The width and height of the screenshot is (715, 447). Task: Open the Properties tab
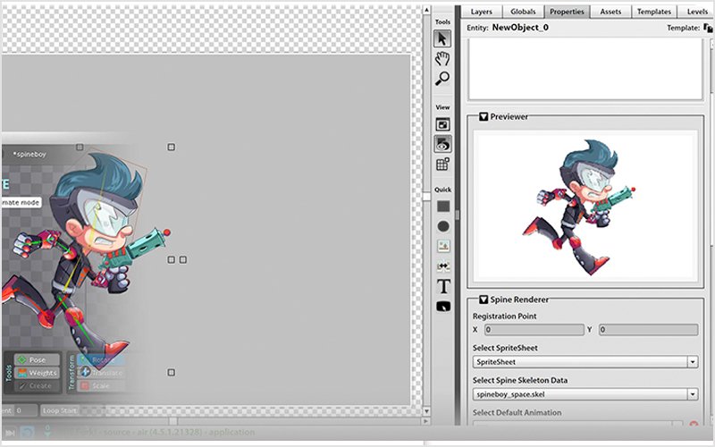point(567,12)
